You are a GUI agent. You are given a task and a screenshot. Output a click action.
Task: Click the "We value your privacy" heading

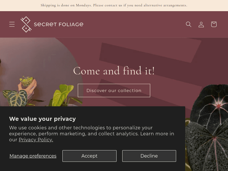click(43, 119)
